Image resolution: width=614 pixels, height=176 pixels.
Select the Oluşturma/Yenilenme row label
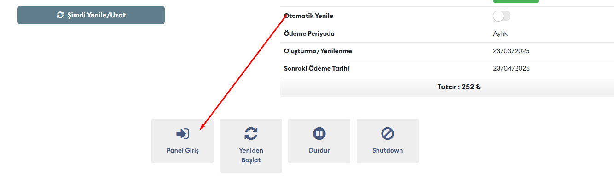(x=318, y=51)
